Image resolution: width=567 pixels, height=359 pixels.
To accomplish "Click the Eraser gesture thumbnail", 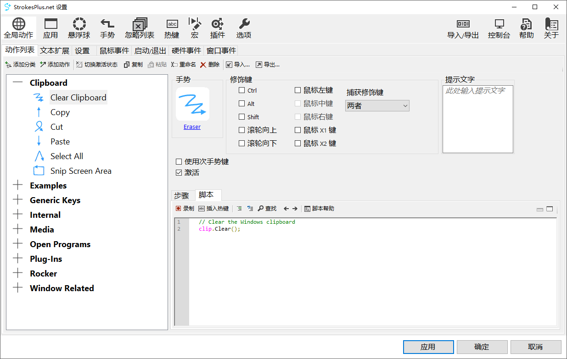I will [193, 104].
